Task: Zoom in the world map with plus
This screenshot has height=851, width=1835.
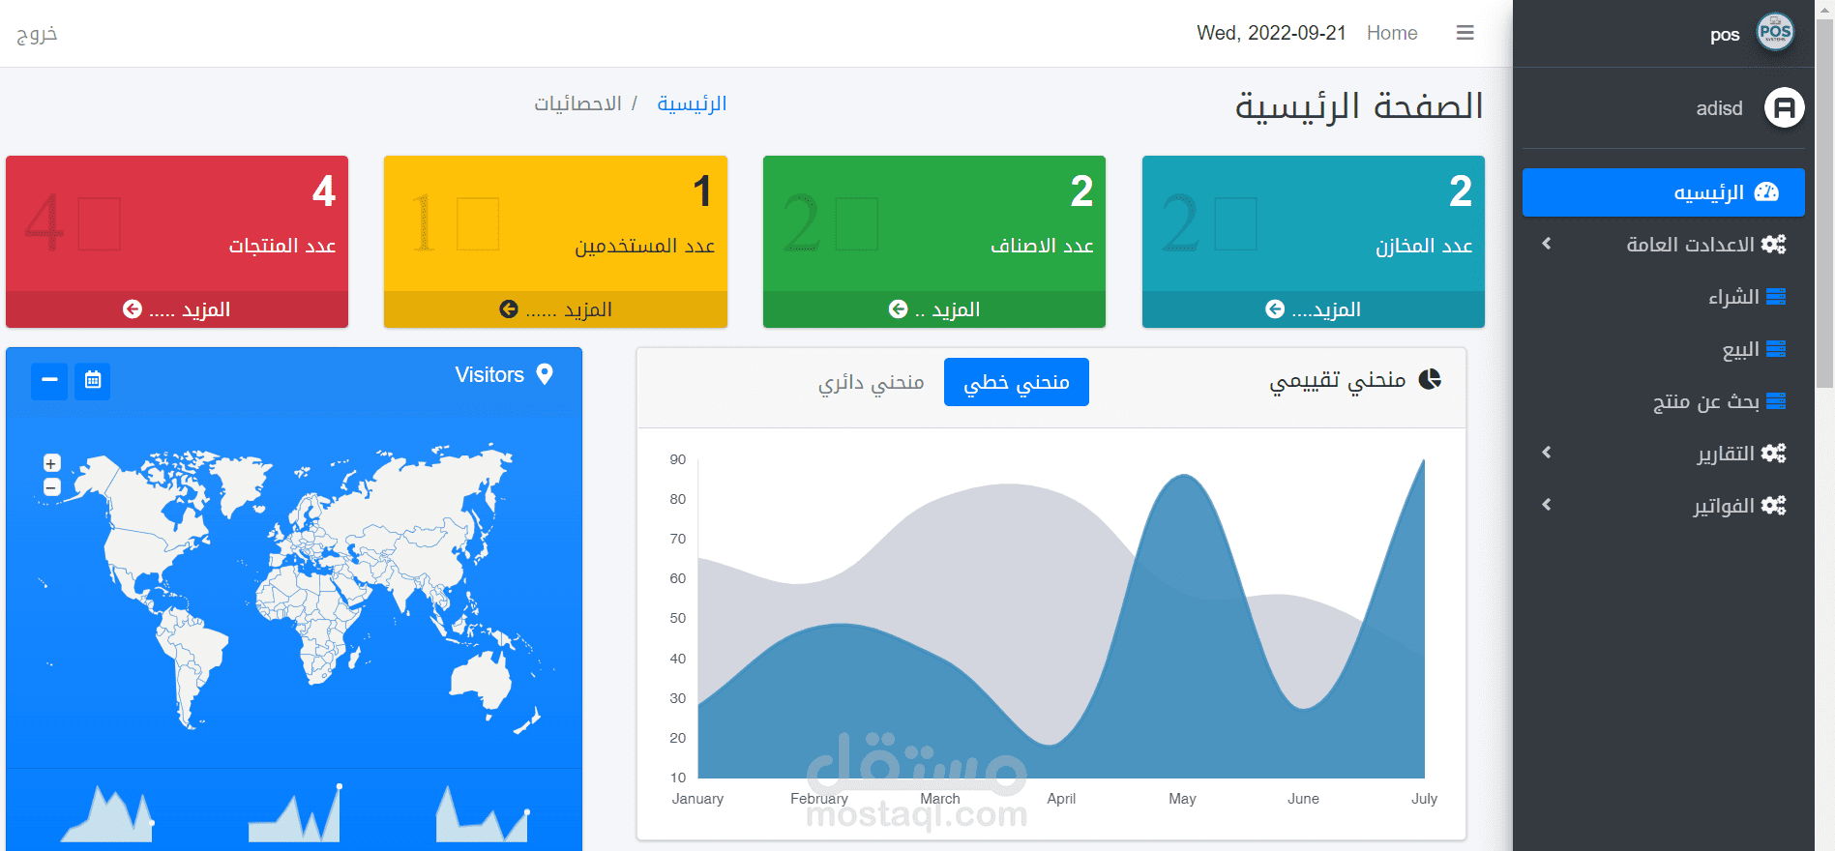Action: click(x=52, y=463)
